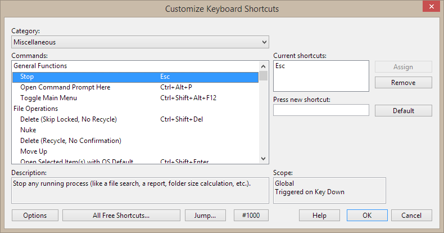This screenshot has height=233, width=444.
Task: Cancel the Customize Keyboard Shortcuts dialog
Action: (411, 216)
